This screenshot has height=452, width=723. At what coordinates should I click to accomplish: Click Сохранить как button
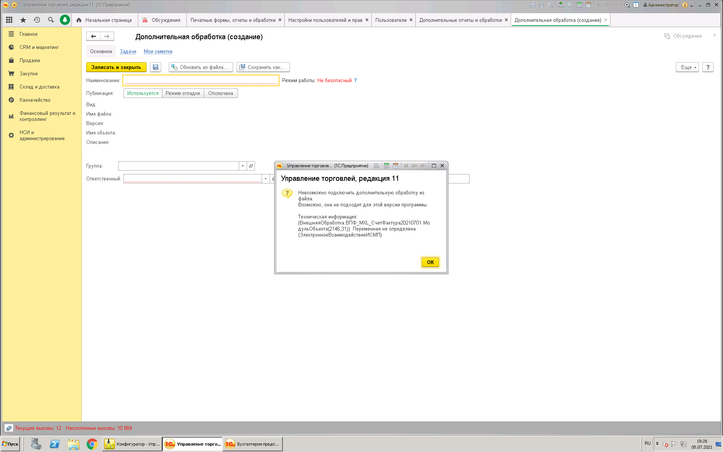pos(263,67)
